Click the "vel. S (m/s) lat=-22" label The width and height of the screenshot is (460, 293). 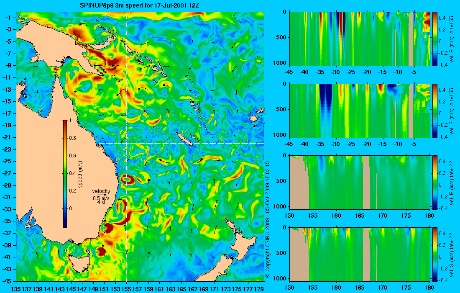452,254
